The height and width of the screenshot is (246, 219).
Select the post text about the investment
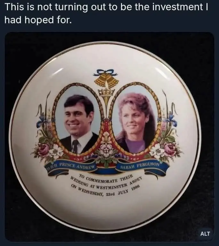pyautogui.click(x=106, y=13)
